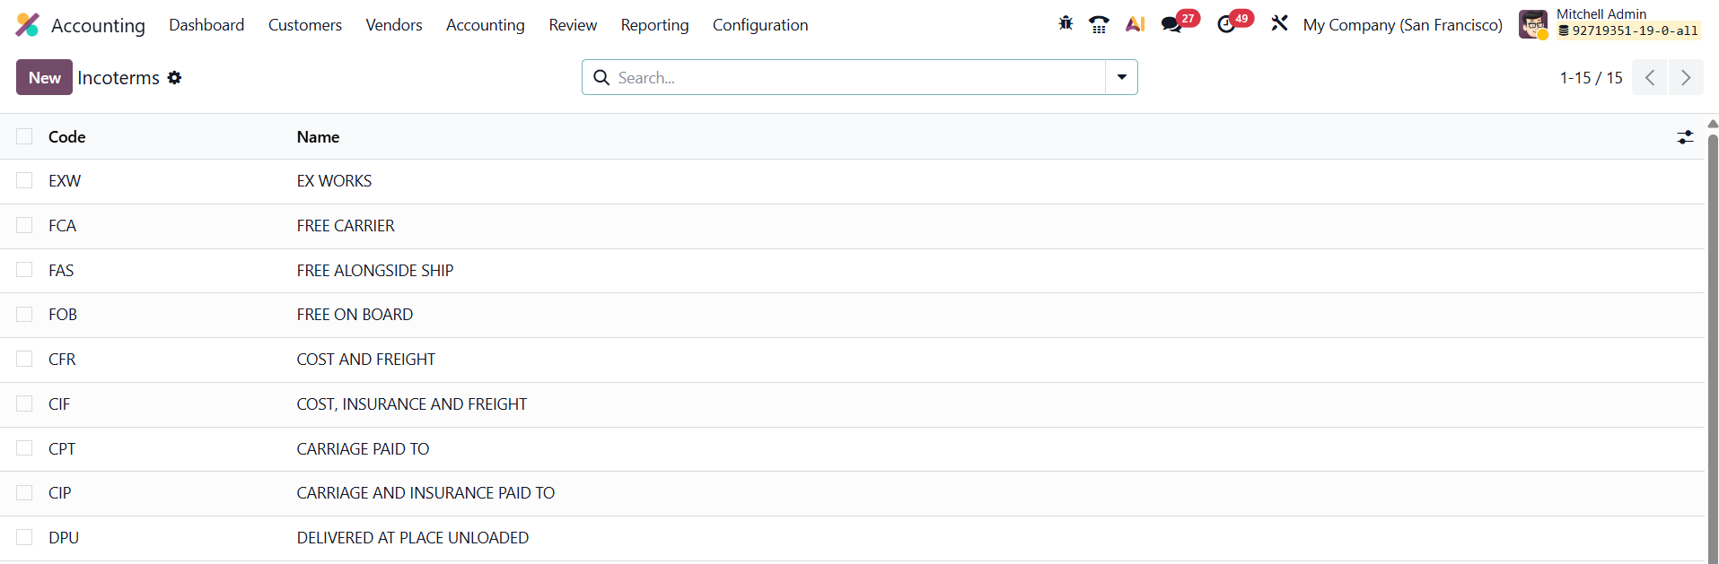Select the FOB row checkbox
Screen dimensions: 1719x564
point(24,315)
